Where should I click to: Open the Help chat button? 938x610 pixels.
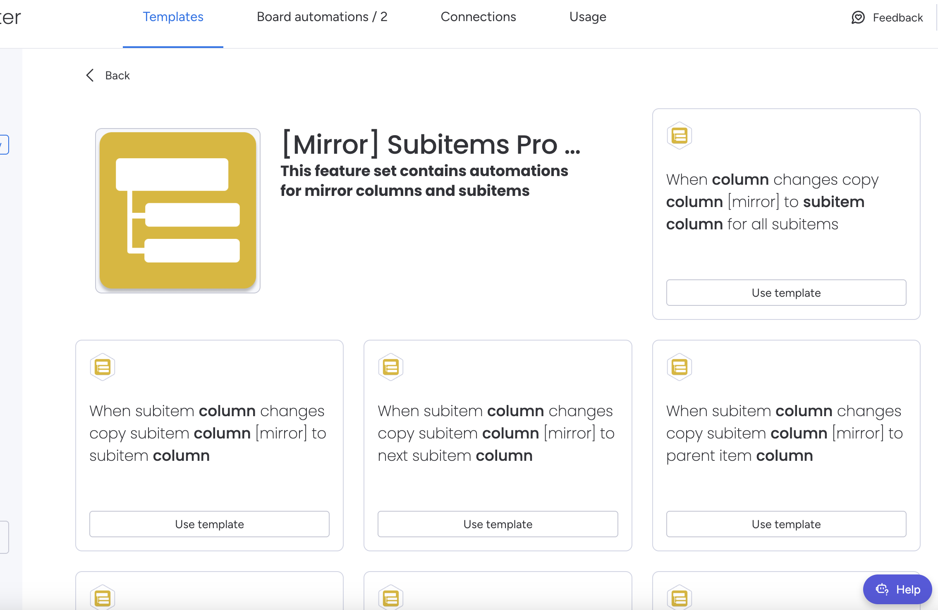click(897, 589)
